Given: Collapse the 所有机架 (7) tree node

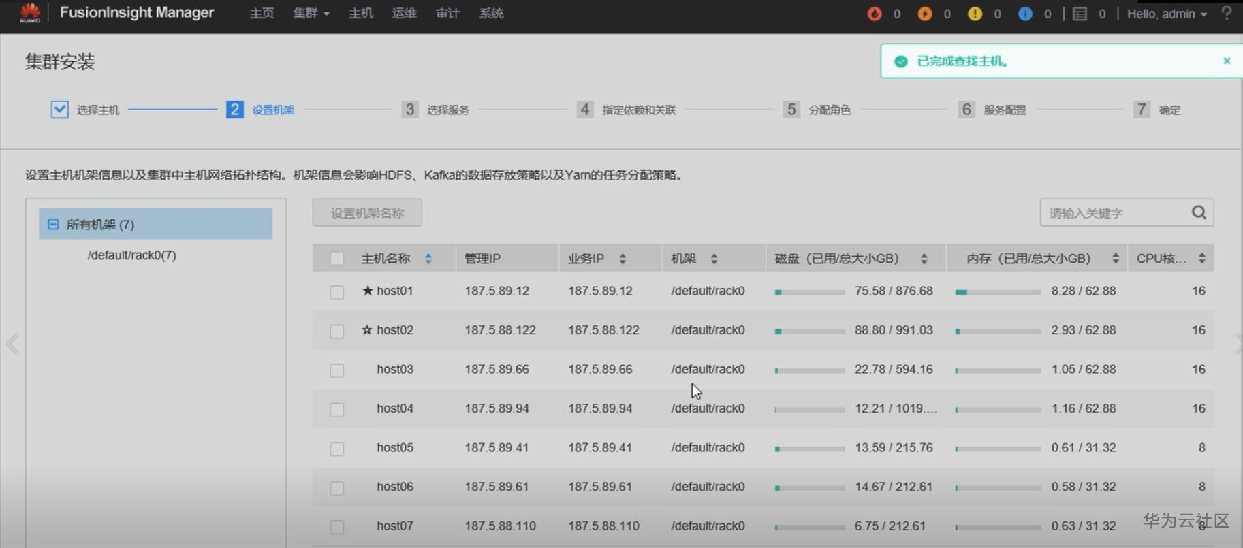Looking at the screenshot, I should [x=53, y=224].
